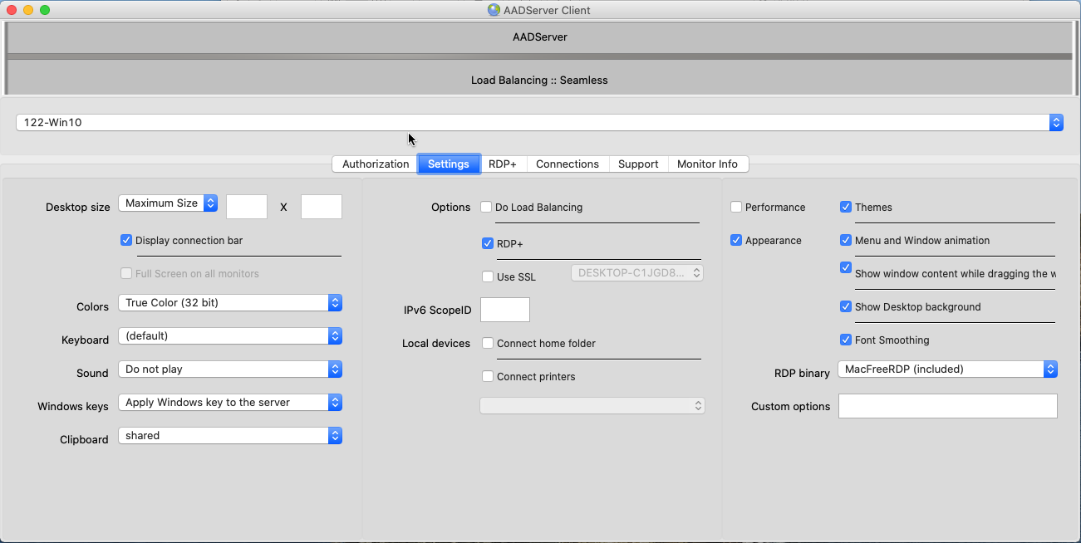Switch to the Authorization tab

376,164
